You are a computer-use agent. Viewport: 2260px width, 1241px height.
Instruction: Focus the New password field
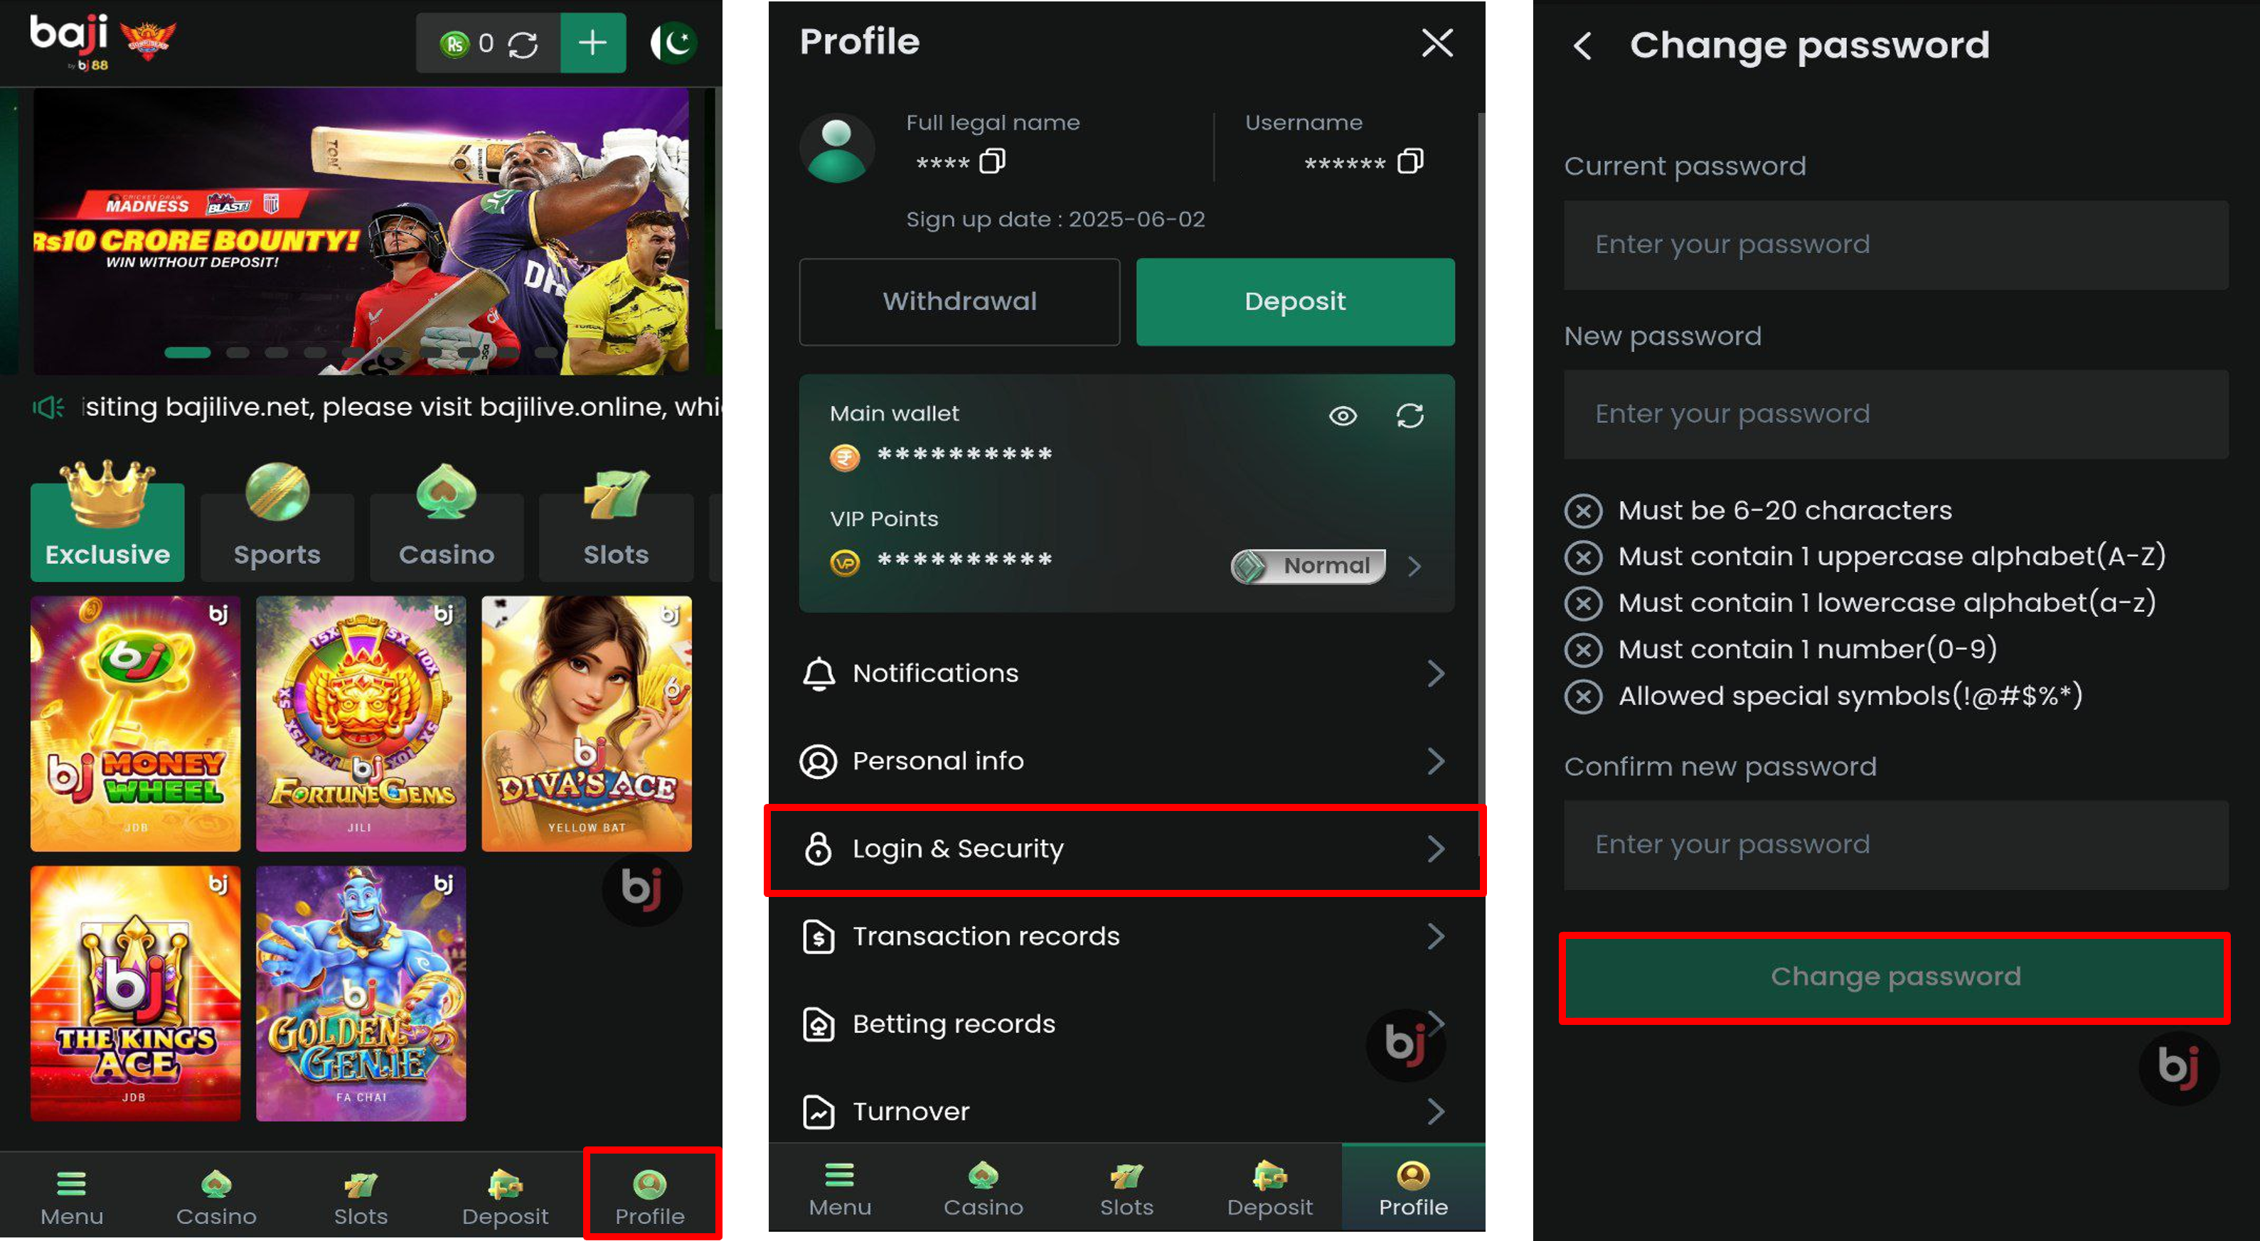1895,414
